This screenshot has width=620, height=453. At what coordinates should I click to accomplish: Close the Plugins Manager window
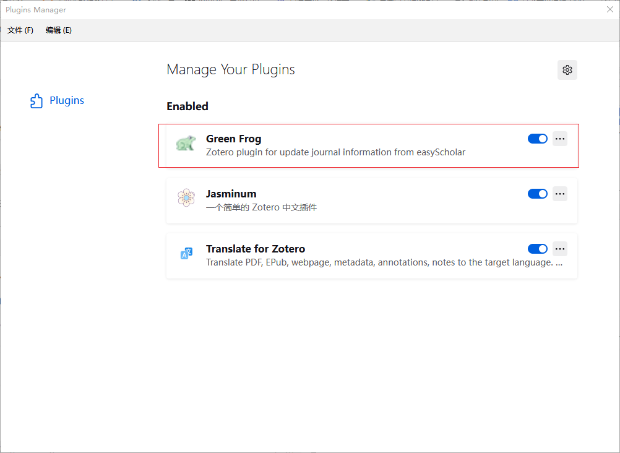click(x=609, y=9)
